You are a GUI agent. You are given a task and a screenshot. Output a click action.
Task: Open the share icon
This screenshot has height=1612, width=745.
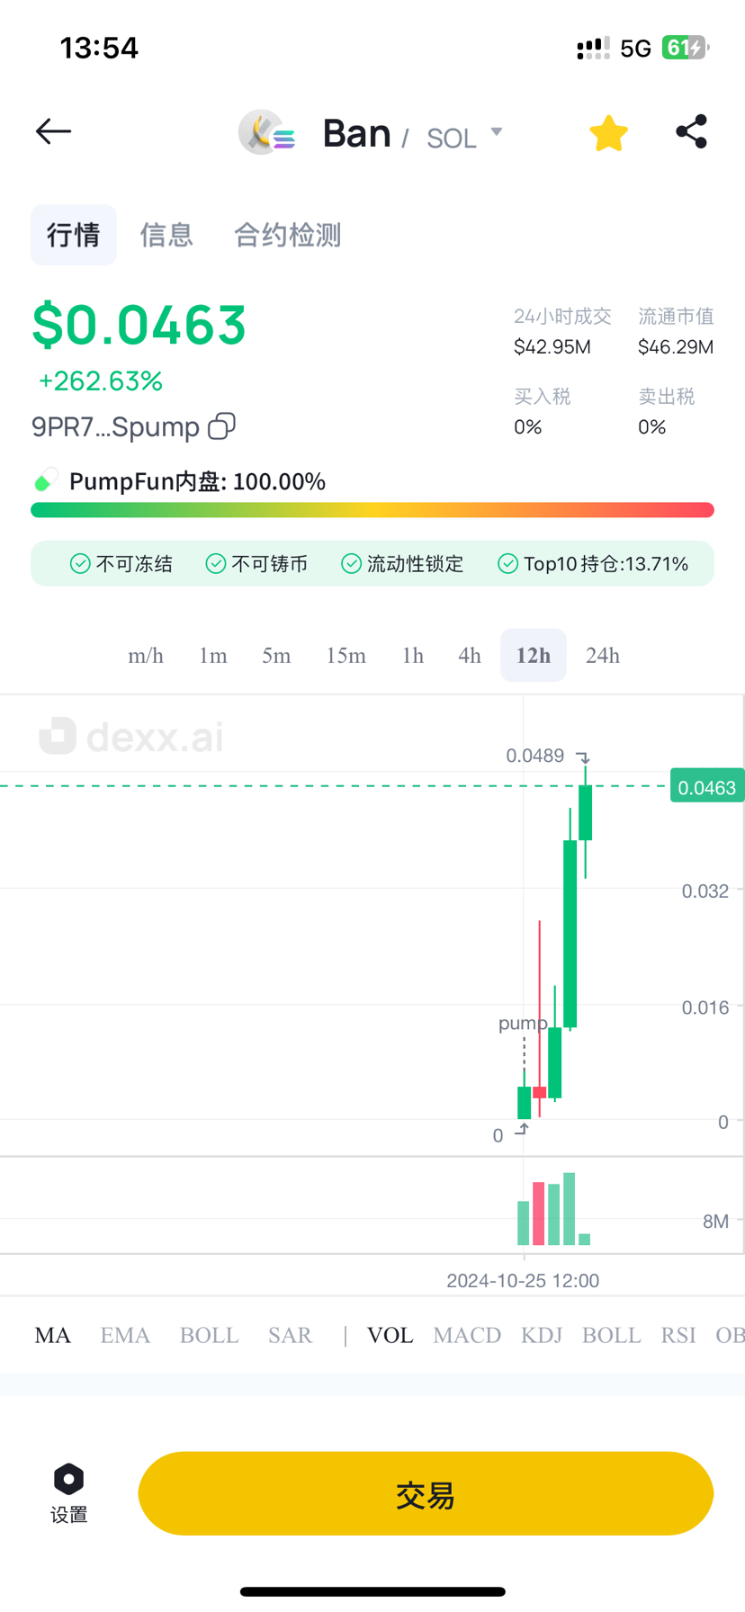(691, 131)
